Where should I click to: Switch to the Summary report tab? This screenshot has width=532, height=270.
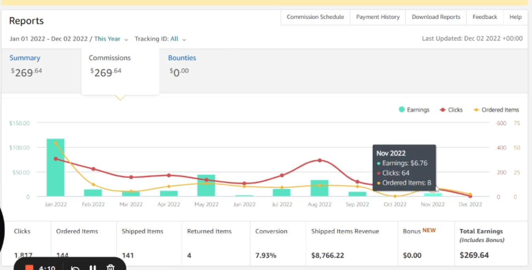tap(41, 70)
